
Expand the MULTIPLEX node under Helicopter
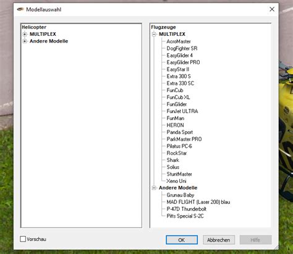point(25,34)
